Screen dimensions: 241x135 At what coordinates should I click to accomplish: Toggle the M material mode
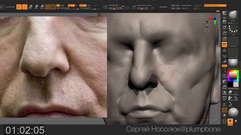coord(76,5)
